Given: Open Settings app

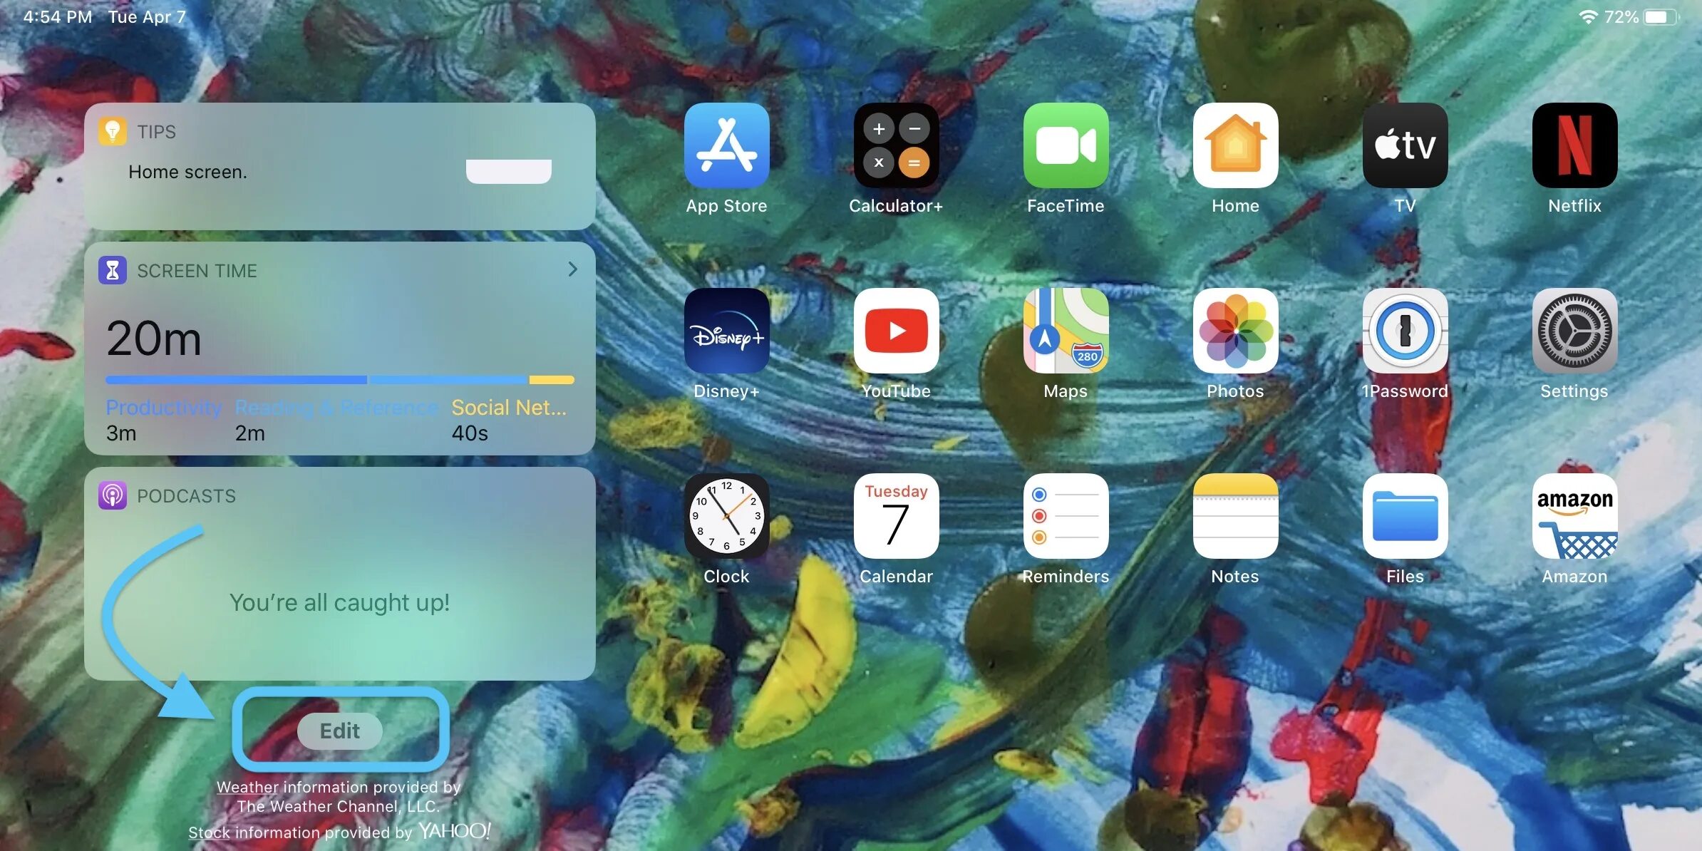Looking at the screenshot, I should (x=1574, y=331).
